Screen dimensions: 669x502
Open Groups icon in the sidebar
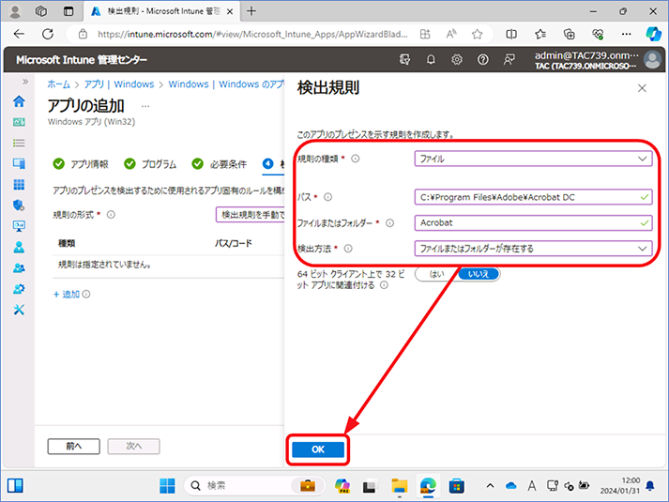pyautogui.click(x=19, y=267)
